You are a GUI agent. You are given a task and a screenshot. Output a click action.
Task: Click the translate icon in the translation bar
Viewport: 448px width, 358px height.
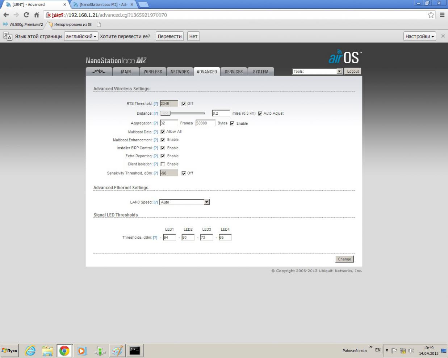7,36
